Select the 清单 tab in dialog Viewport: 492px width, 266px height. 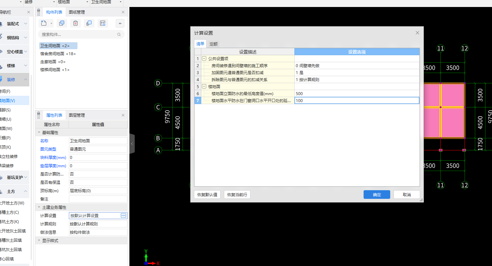[200, 44]
